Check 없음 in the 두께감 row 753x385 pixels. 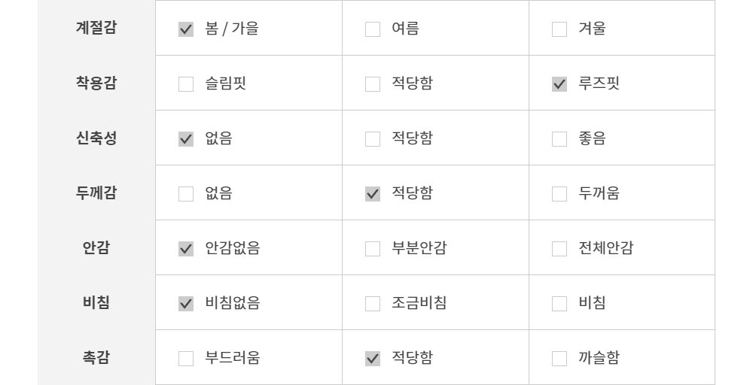point(186,194)
